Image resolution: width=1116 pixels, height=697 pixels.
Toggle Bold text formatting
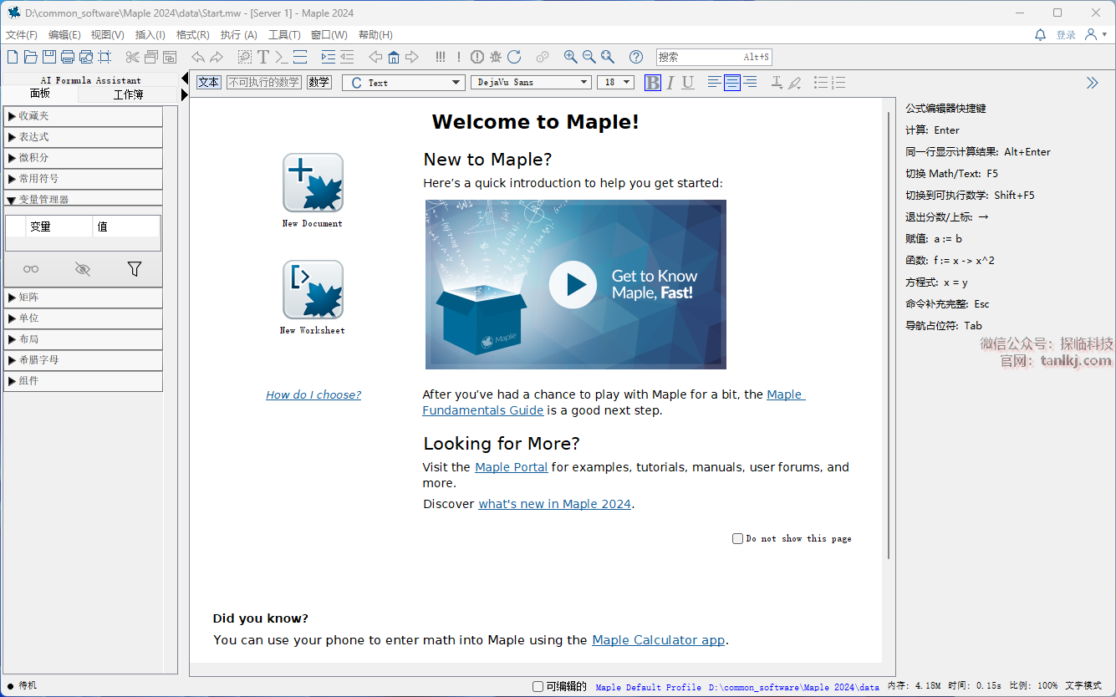(653, 82)
